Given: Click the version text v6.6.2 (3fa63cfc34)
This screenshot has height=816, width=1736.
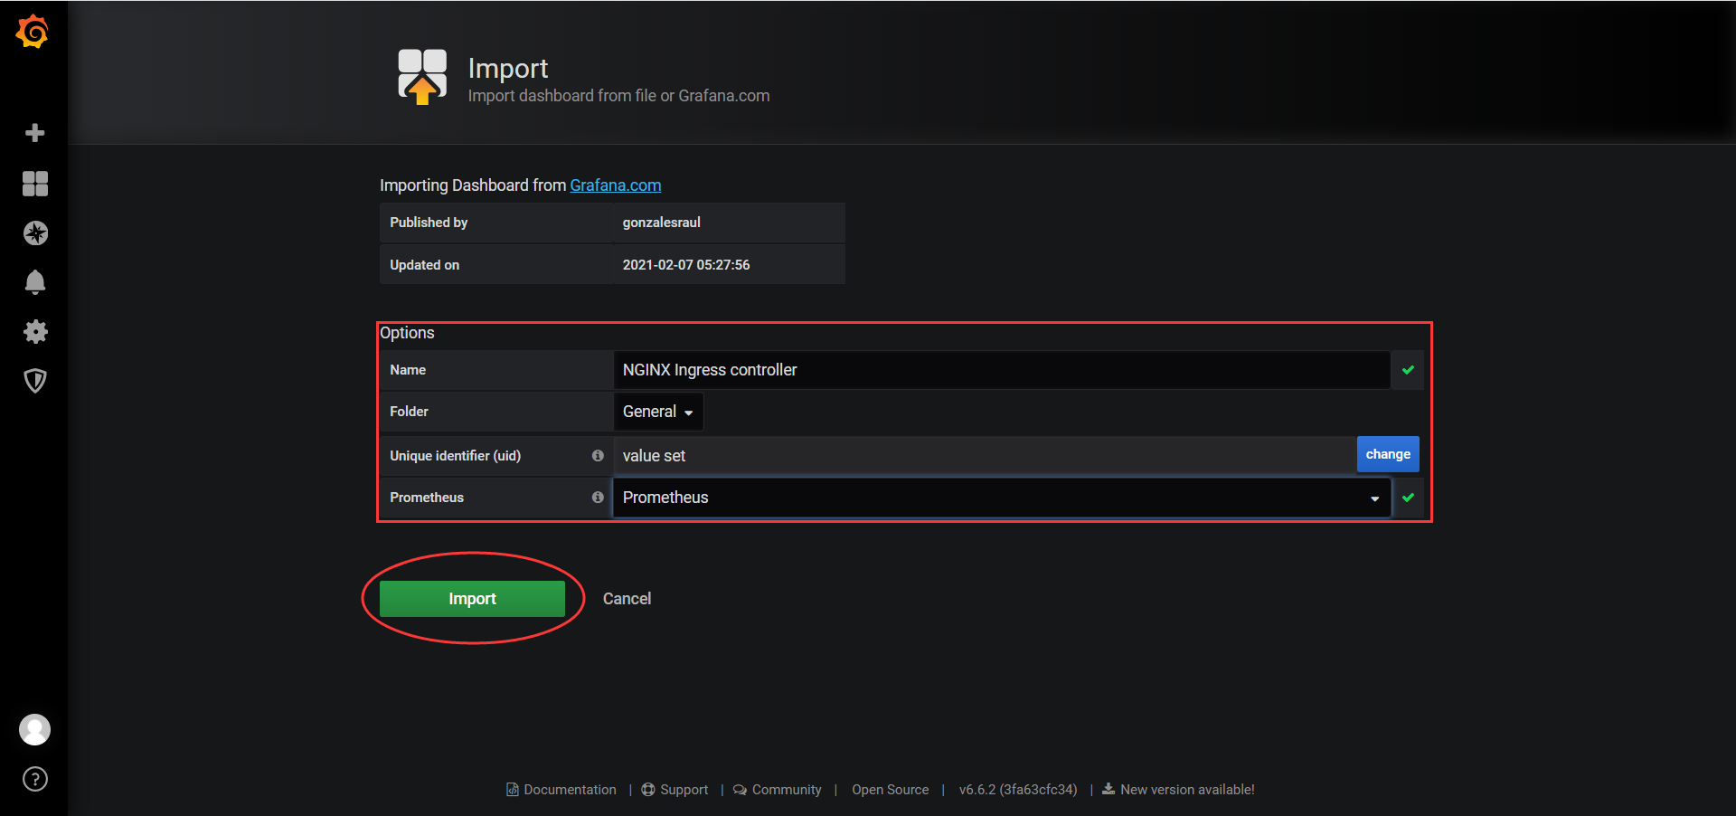Looking at the screenshot, I should 1018,790.
